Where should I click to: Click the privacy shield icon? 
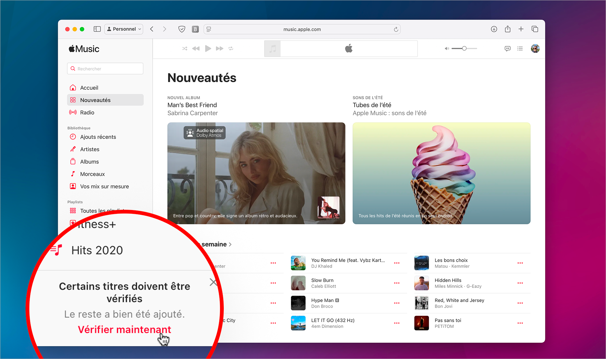coord(182,29)
